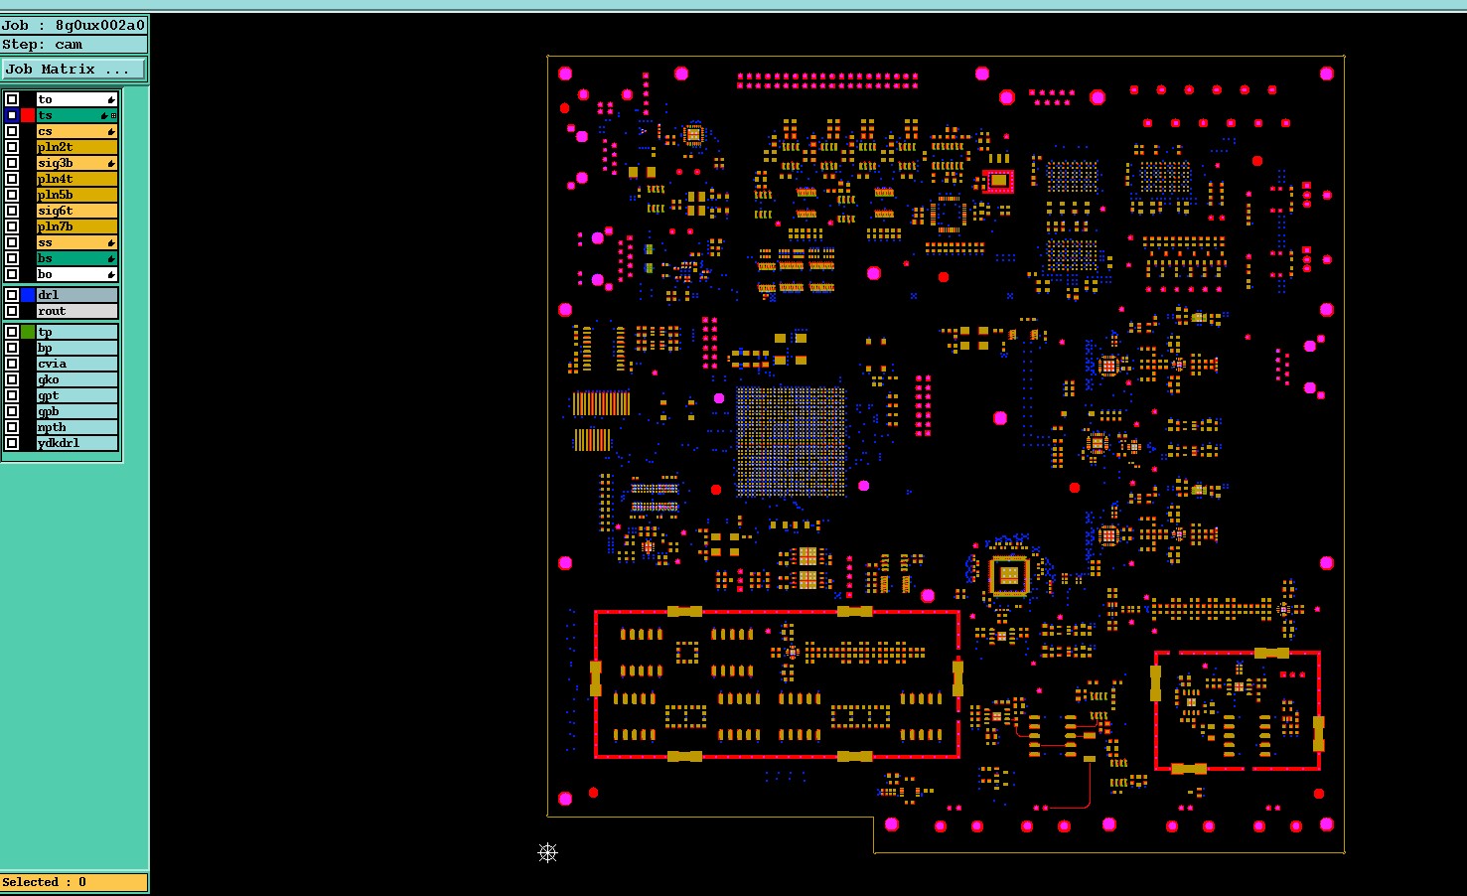Viewport: 1467px width, 896px height.
Task: Click the edit mark on the 'bo' layer row
Action: 111,274
